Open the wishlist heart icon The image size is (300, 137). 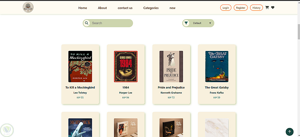[273, 7]
